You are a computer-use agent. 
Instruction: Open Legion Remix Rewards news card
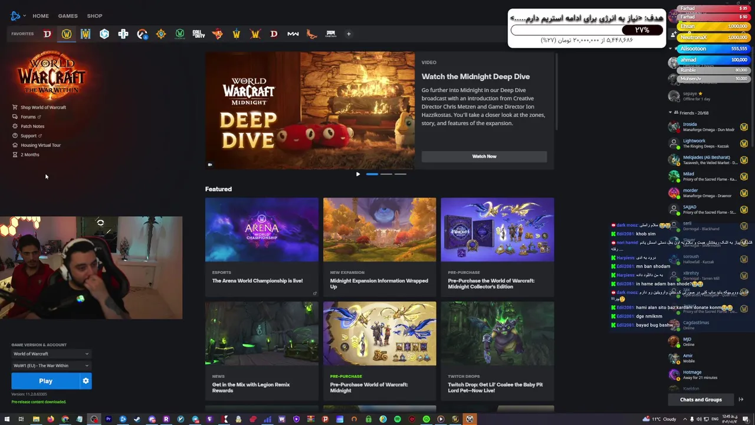[x=262, y=350]
